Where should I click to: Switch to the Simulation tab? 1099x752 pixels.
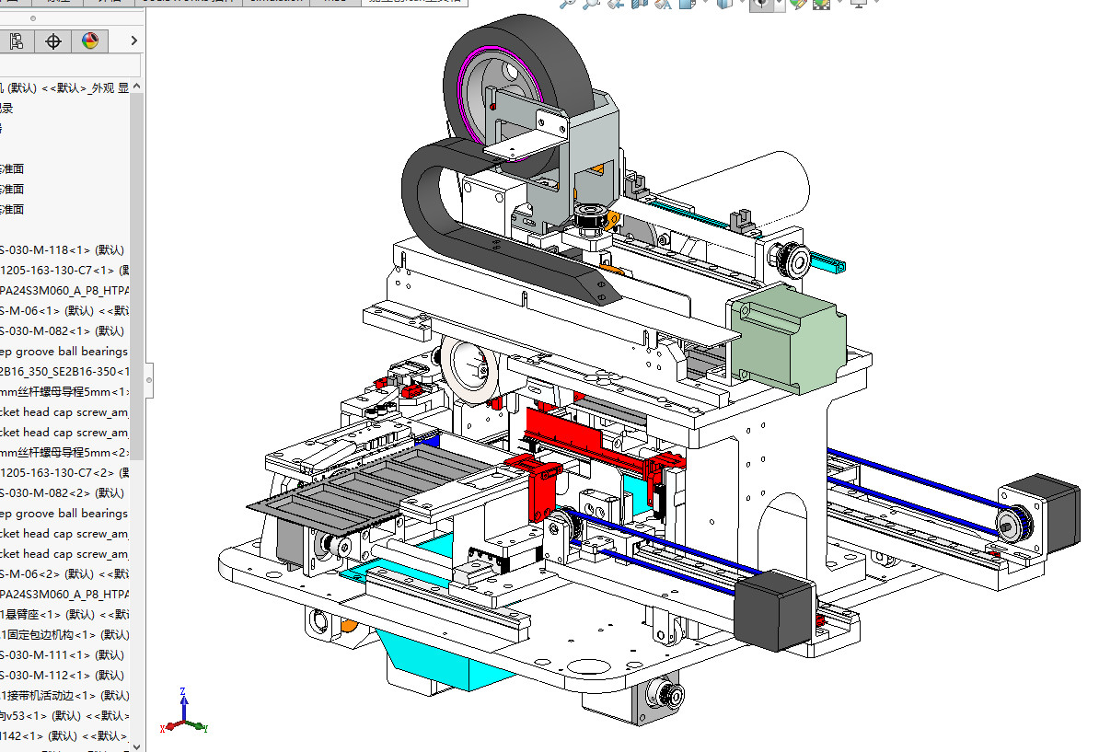pos(275,2)
